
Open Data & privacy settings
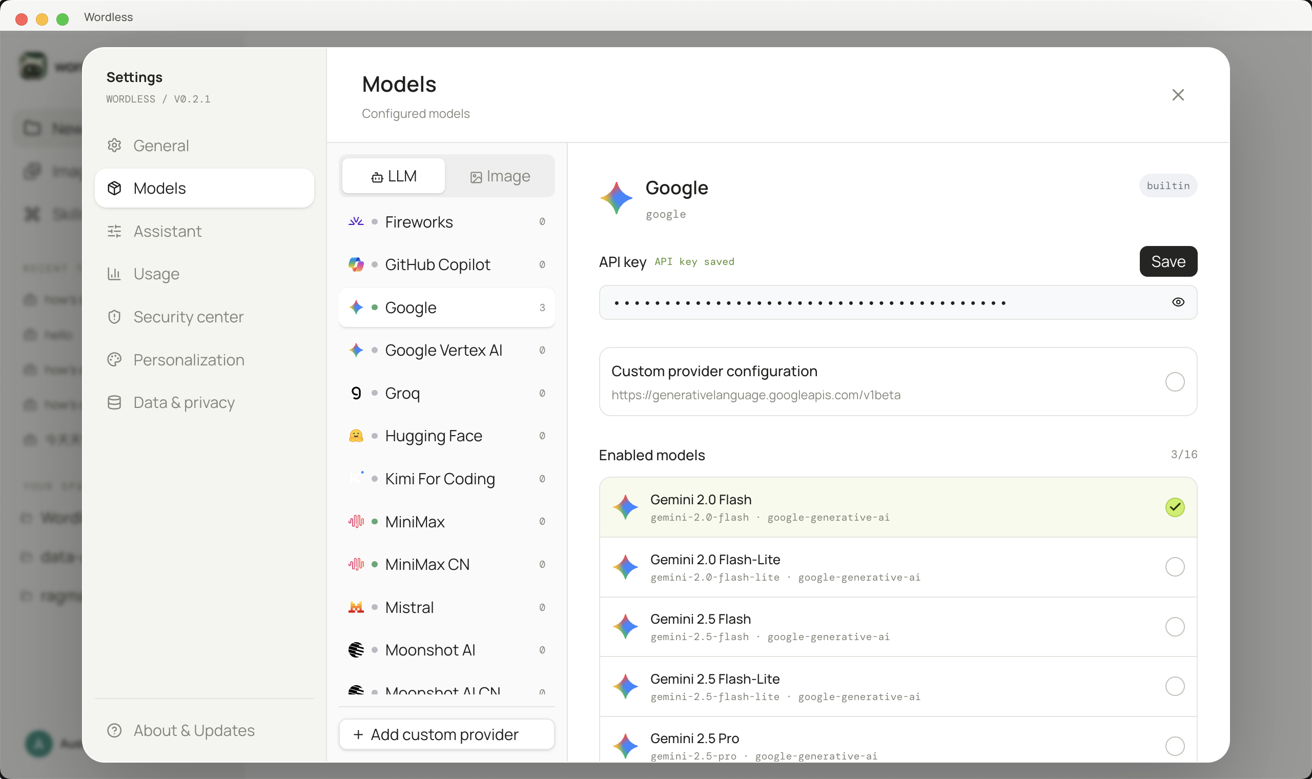click(204, 402)
